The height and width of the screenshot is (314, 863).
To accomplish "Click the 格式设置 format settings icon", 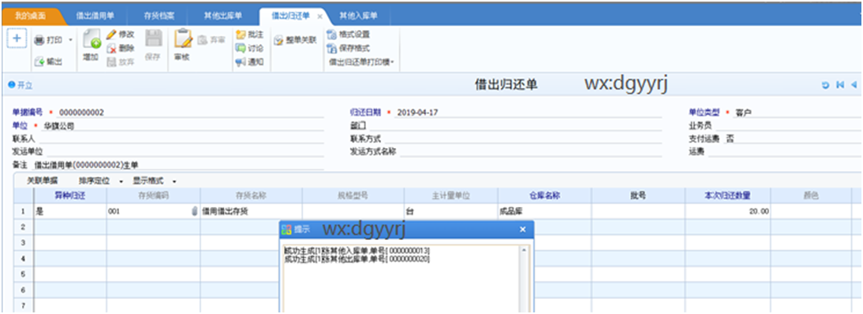I will pyautogui.click(x=332, y=34).
